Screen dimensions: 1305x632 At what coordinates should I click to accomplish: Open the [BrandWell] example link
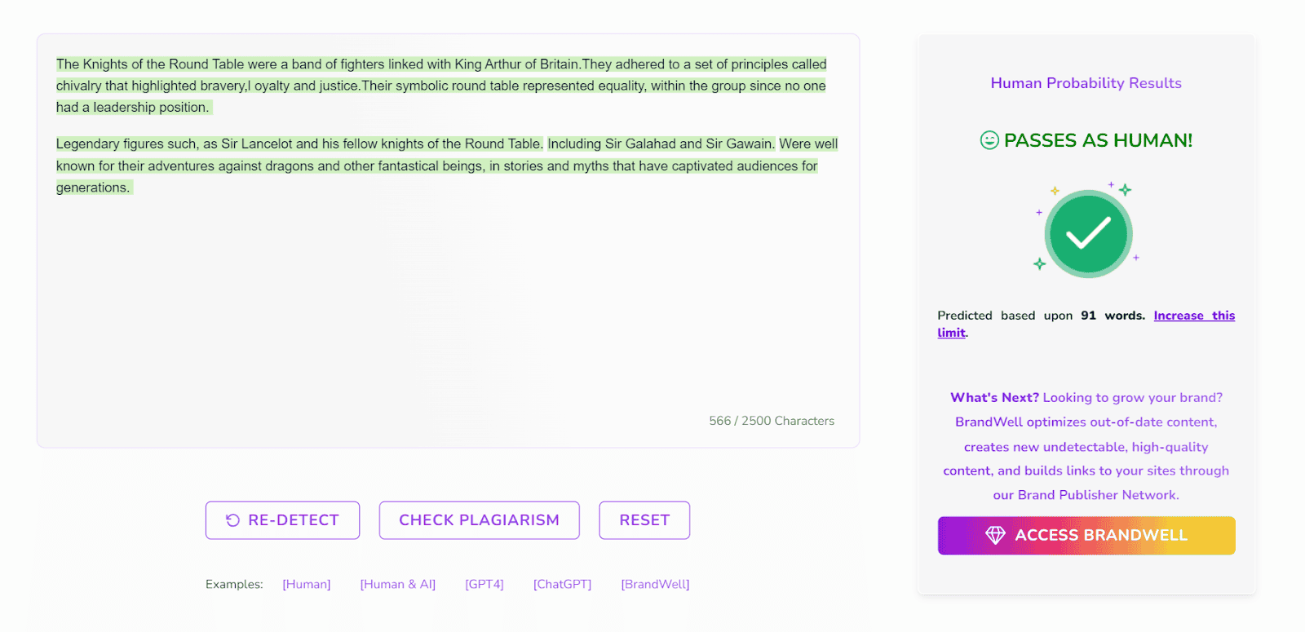(x=655, y=584)
